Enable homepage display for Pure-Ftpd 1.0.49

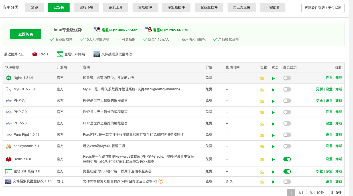[287, 135]
